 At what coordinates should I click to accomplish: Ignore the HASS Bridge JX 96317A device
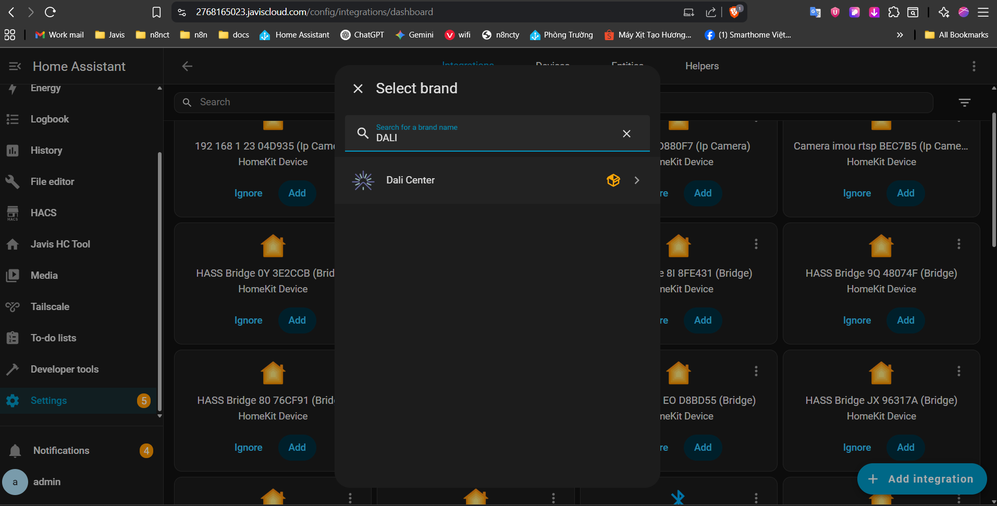tap(856, 447)
